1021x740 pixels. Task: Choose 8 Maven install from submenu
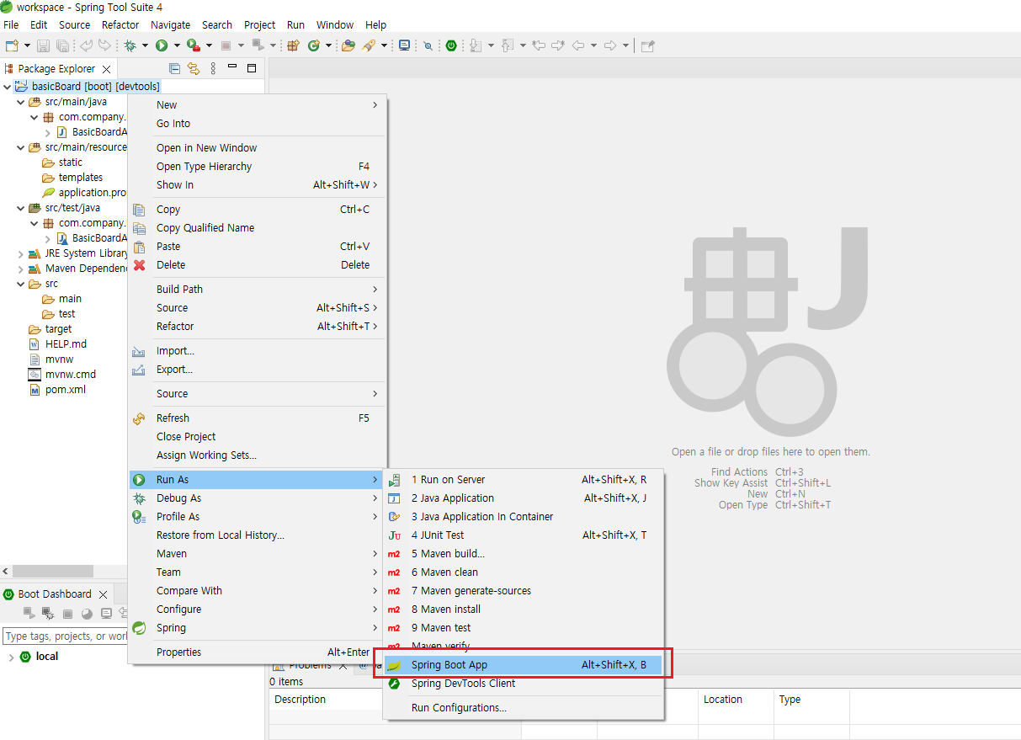pyautogui.click(x=523, y=610)
